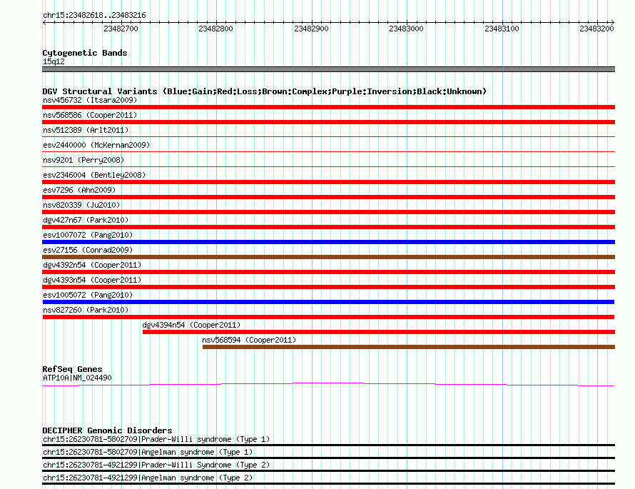Click the right arrow of the ruler
This screenshot has height=489, width=635.
[613, 23]
